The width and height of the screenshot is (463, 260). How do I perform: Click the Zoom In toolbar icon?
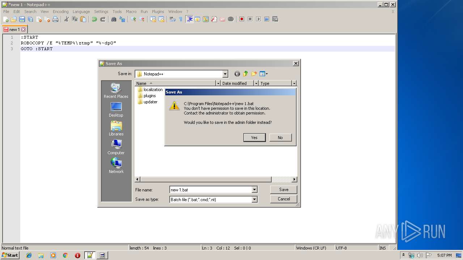(133, 19)
